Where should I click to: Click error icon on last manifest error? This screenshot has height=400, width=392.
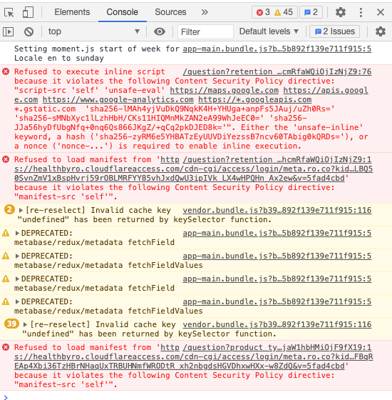(6, 347)
